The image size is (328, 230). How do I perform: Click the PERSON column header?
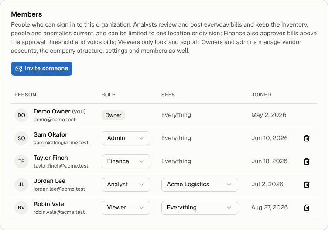[x=25, y=95]
